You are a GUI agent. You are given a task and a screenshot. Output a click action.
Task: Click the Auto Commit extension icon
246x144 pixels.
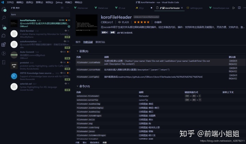coord(14,55)
